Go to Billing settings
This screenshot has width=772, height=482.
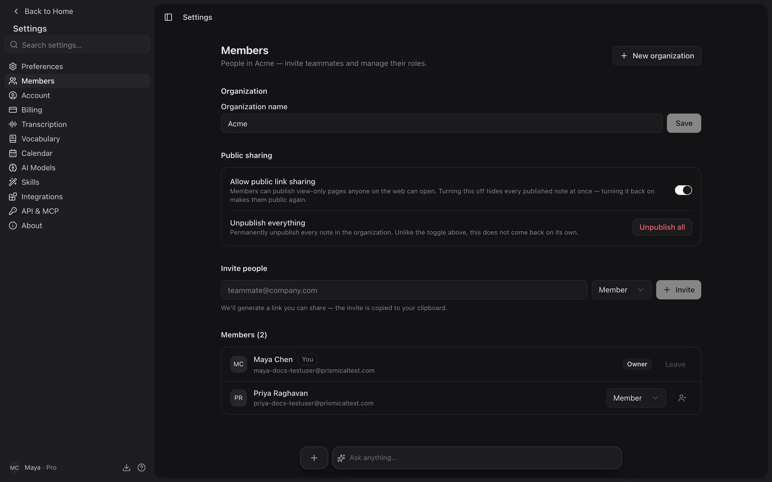click(77, 110)
